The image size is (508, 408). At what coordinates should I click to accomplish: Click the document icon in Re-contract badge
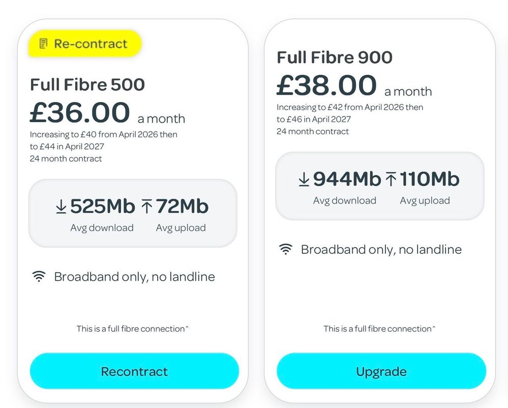click(x=44, y=44)
